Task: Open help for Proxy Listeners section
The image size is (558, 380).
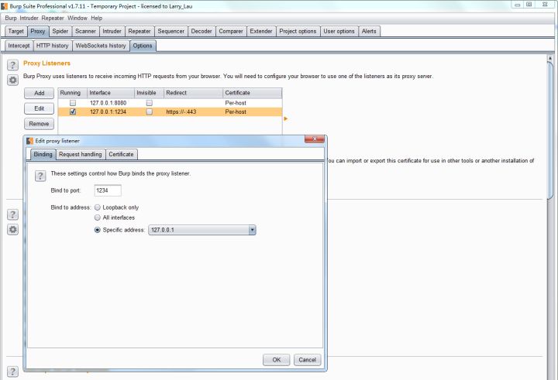Action: coord(13,65)
